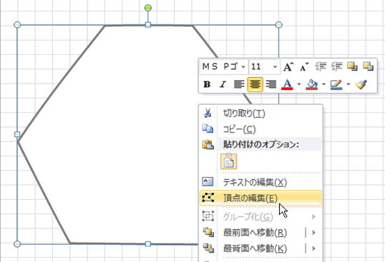385x262 pixels.
Task: Choose 頂点の編集(E) from context menu
Action: [260, 198]
